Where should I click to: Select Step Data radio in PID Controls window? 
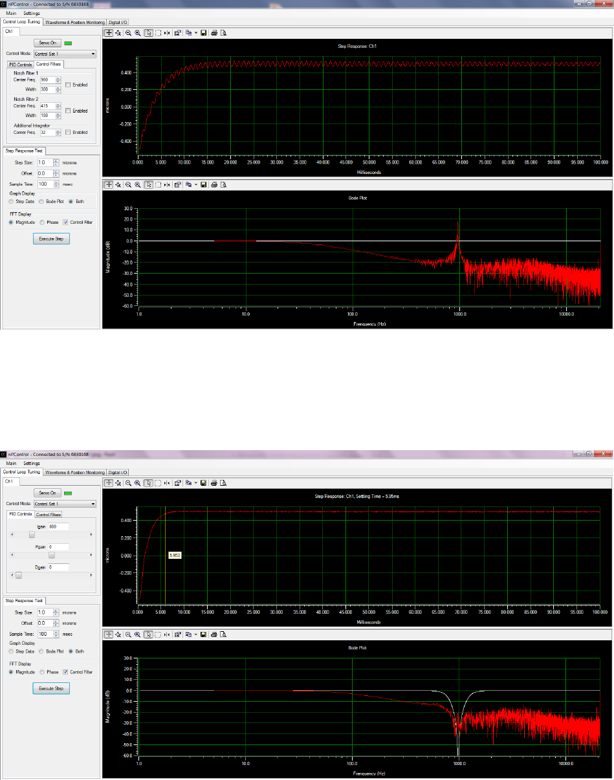[x=12, y=651]
